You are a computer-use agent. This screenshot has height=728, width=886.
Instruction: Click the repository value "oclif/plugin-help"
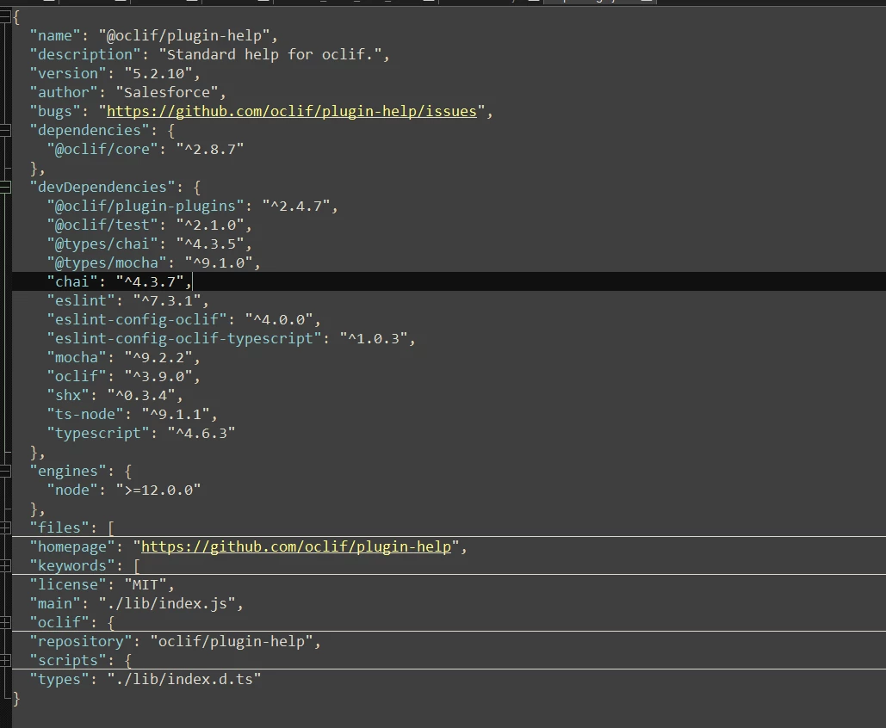coord(231,641)
